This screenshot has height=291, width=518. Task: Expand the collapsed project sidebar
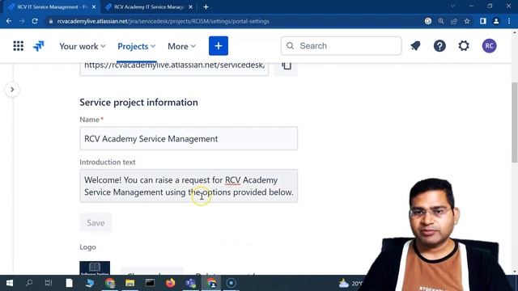pyautogui.click(x=12, y=90)
